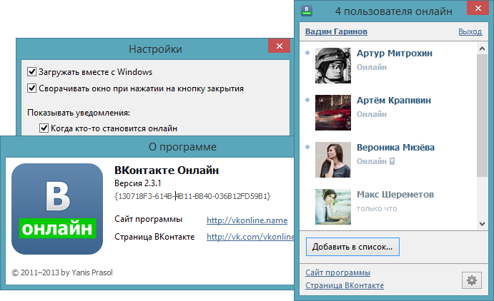Follow the vk.com/vkonline page link
The width and height of the screenshot is (494, 301).
250,237
